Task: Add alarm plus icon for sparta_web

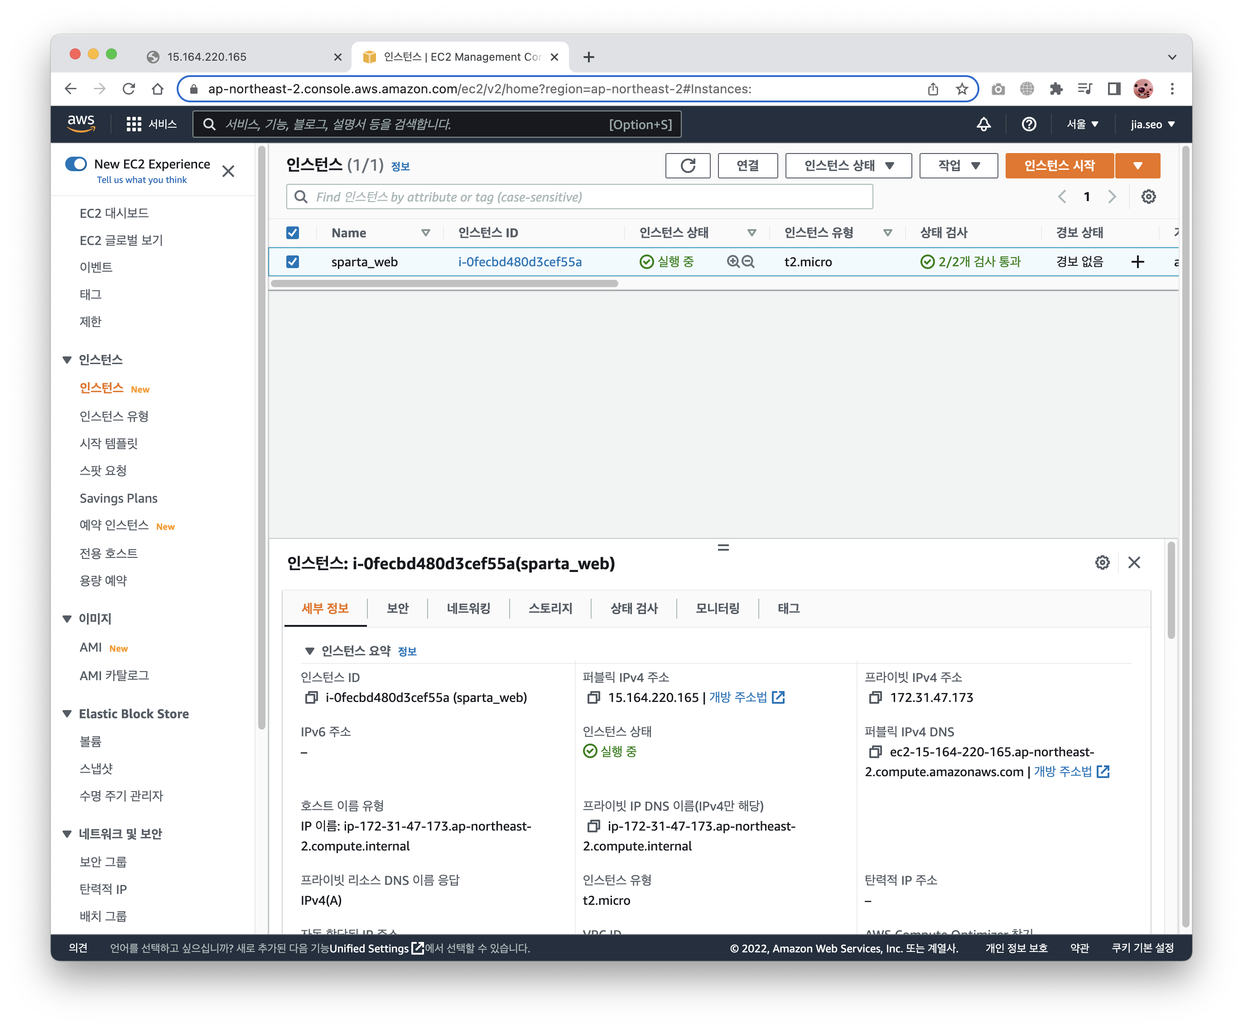Action: tap(1137, 262)
